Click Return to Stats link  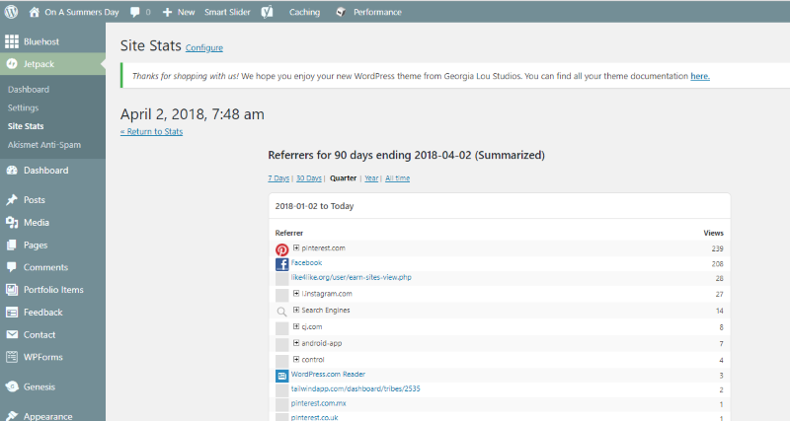(152, 132)
